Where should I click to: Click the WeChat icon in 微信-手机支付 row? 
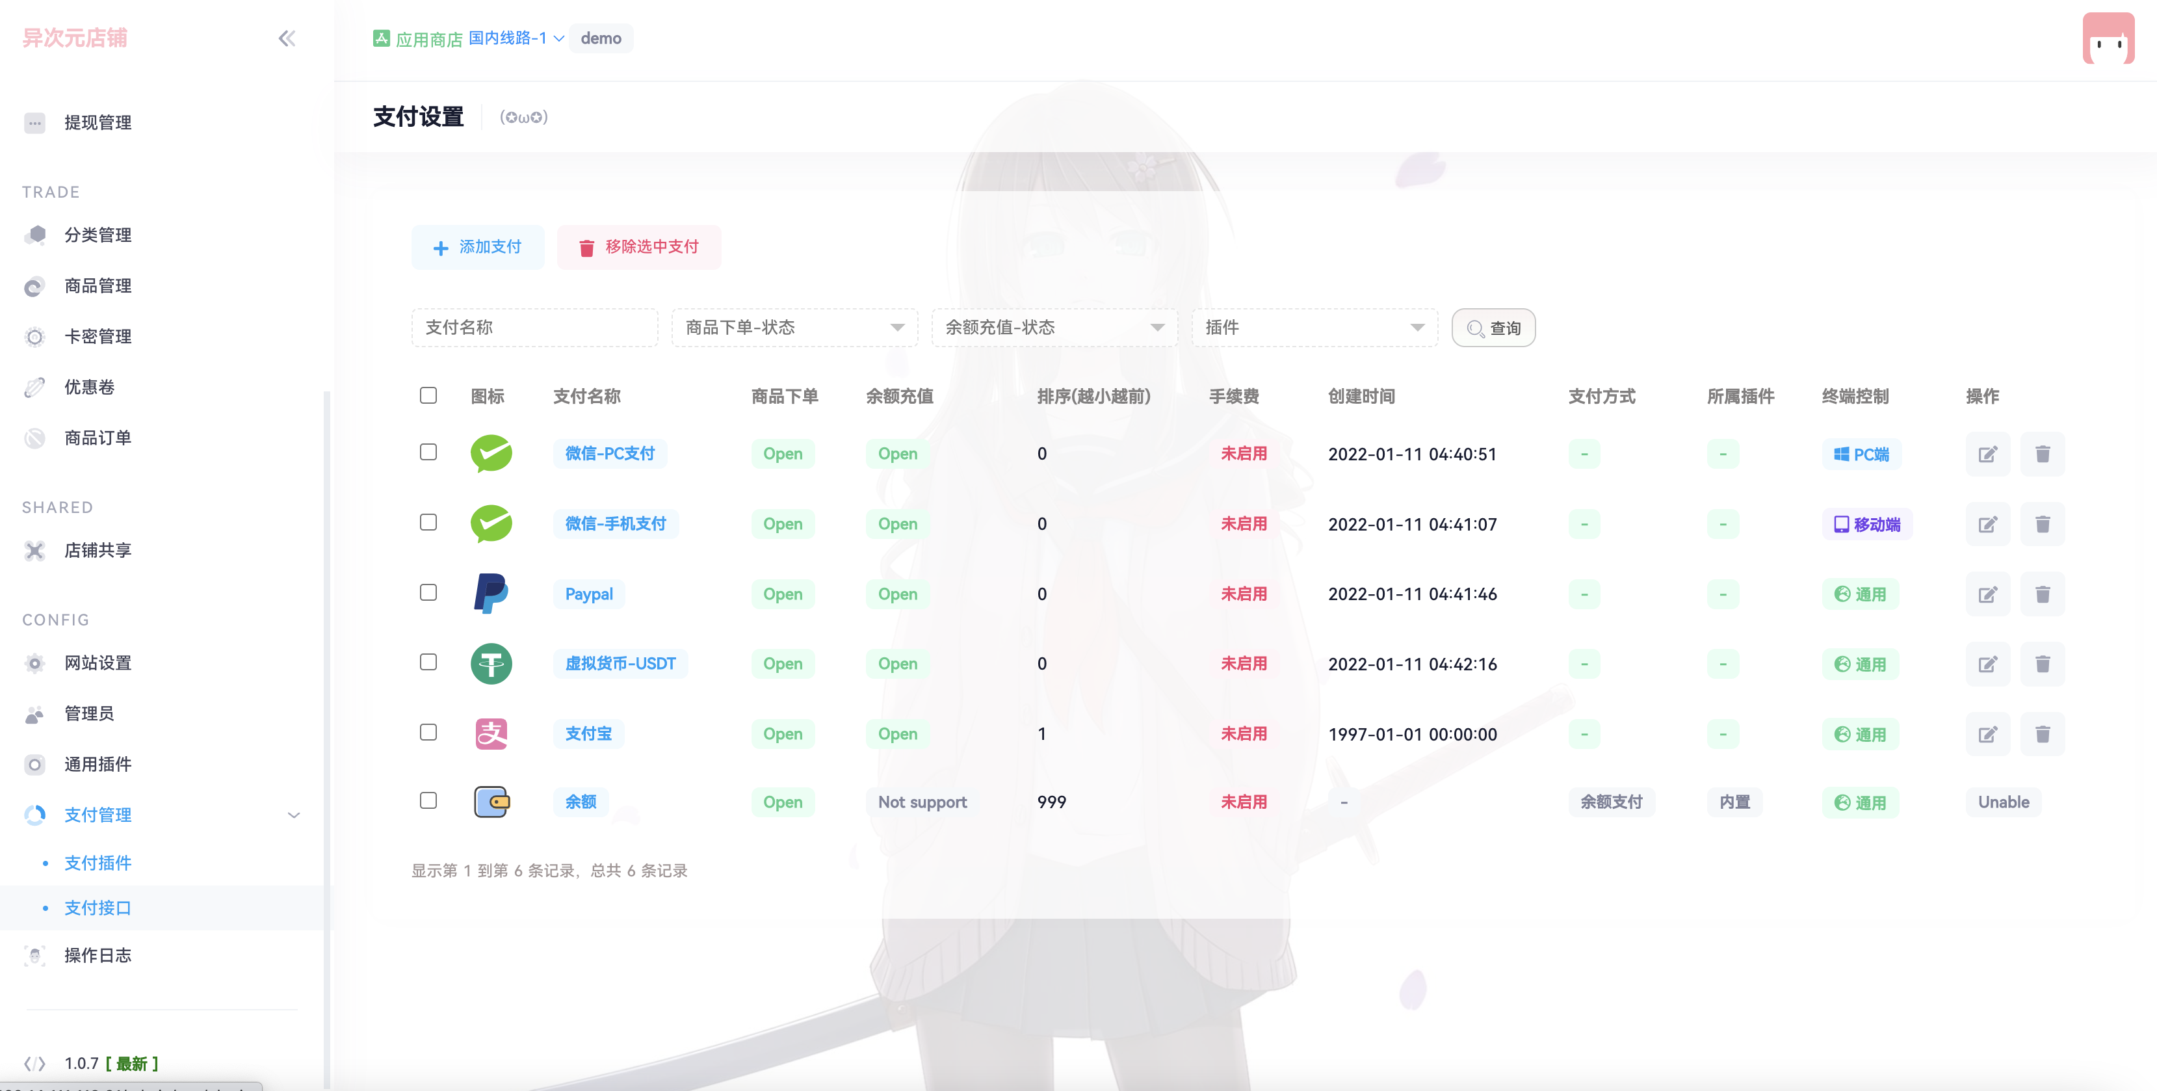pos(491,524)
